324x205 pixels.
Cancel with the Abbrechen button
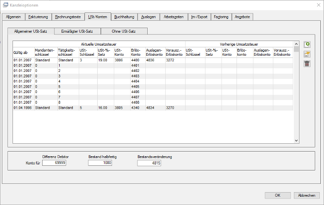pos(307,195)
